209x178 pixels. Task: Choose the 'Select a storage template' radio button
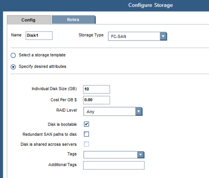[x=13, y=55]
